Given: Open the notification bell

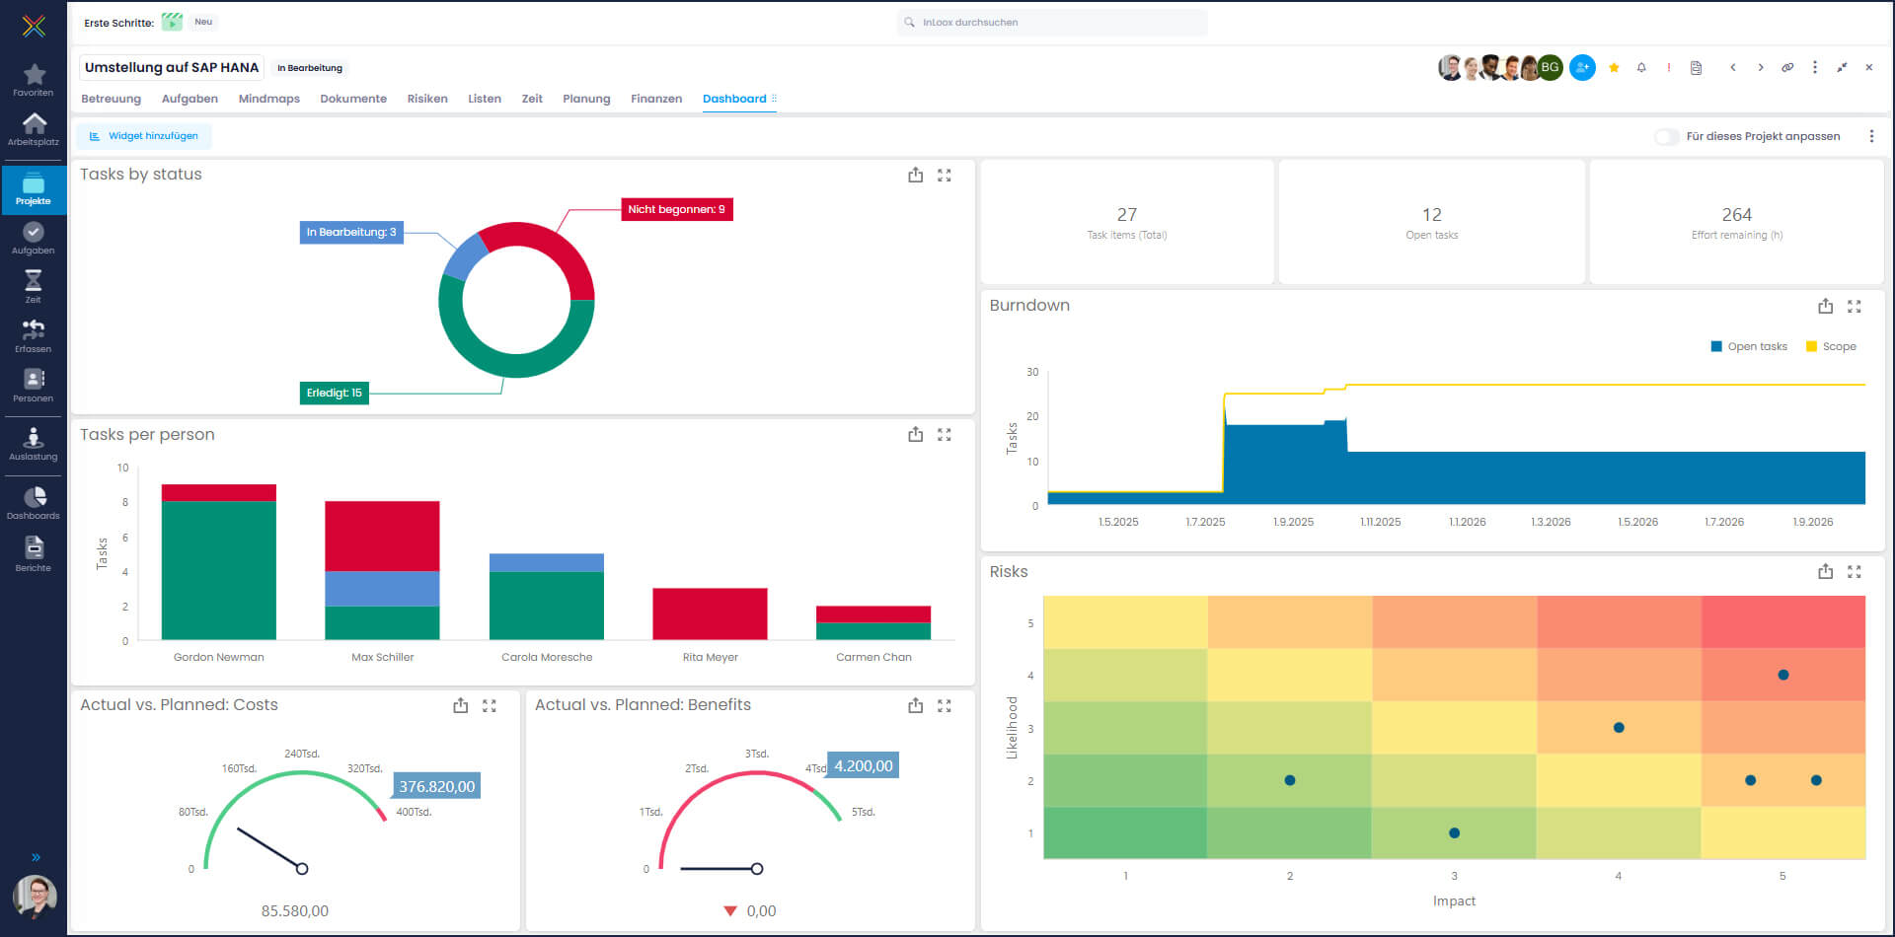Looking at the screenshot, I should tap(1641, 67).
